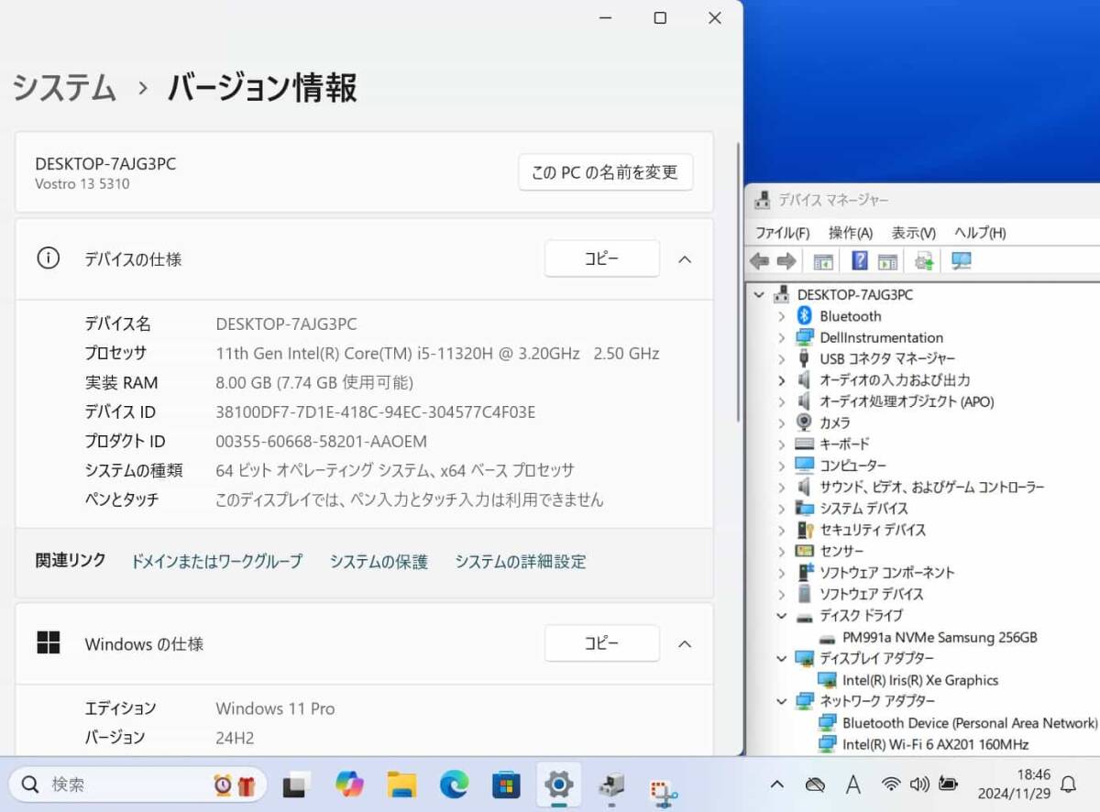Click the keyboard category icon (キーボード)

(x=804, y=444)
